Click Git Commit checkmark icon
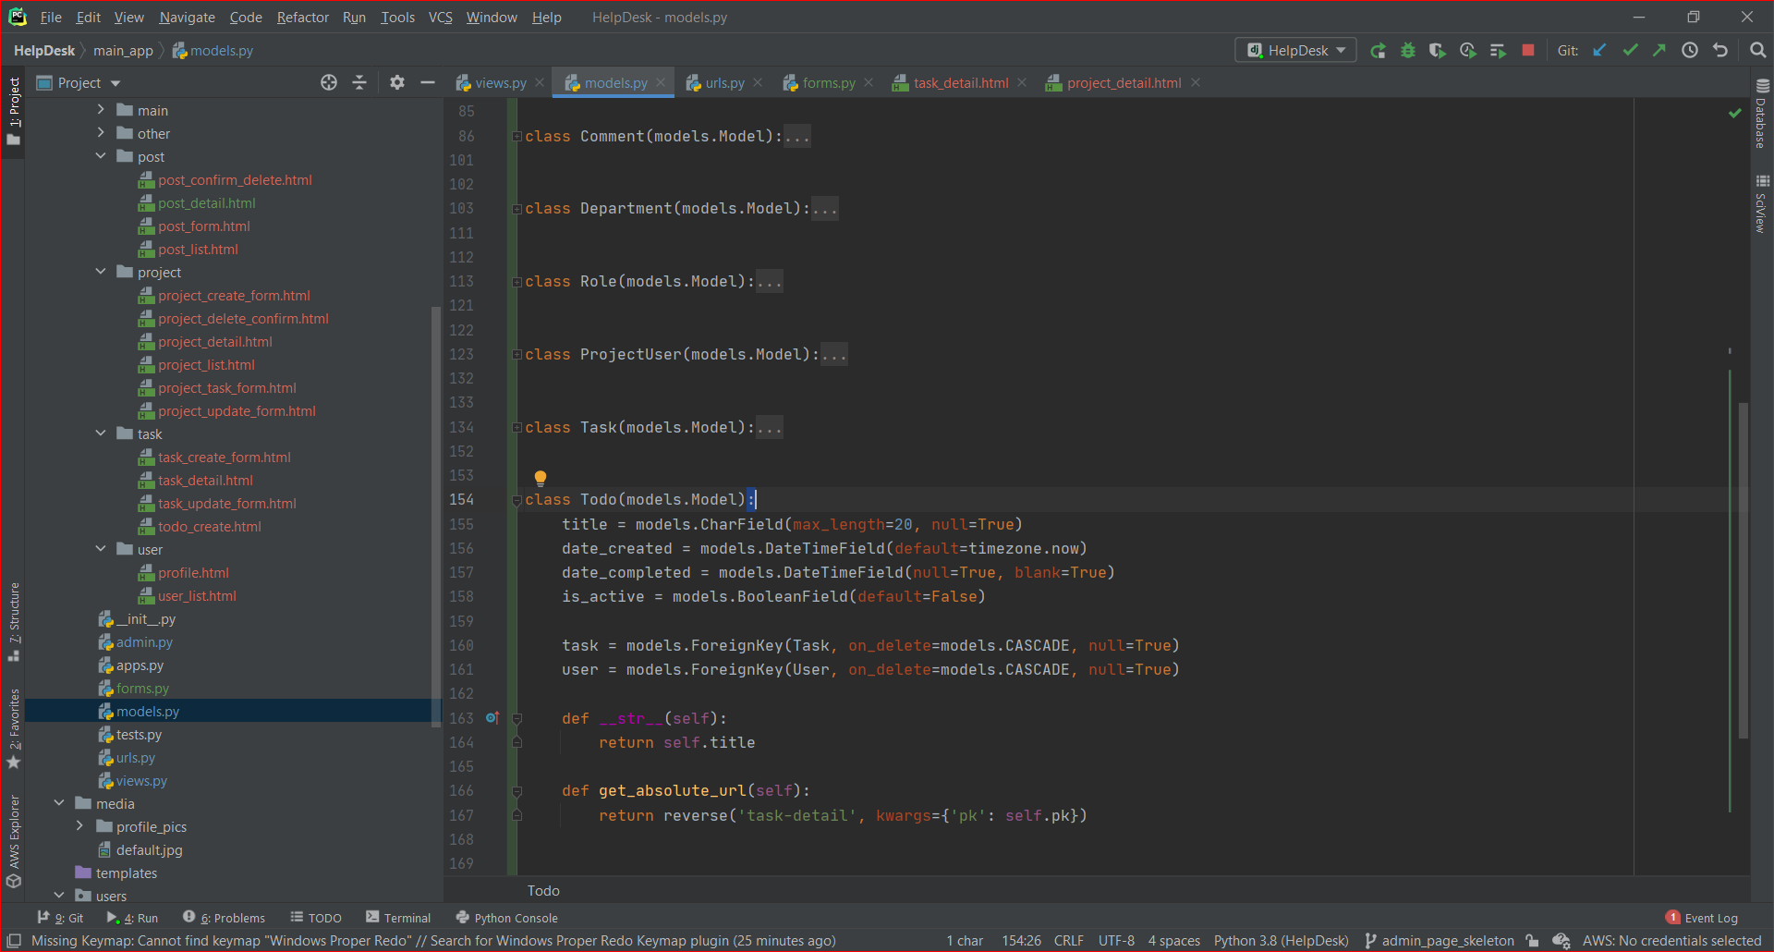The image size is (1774, 952). click(1630, 51)
